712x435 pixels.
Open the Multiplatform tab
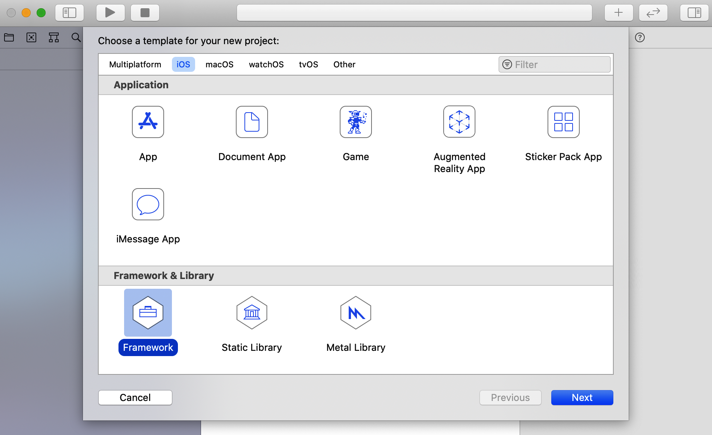coord(135,64)
